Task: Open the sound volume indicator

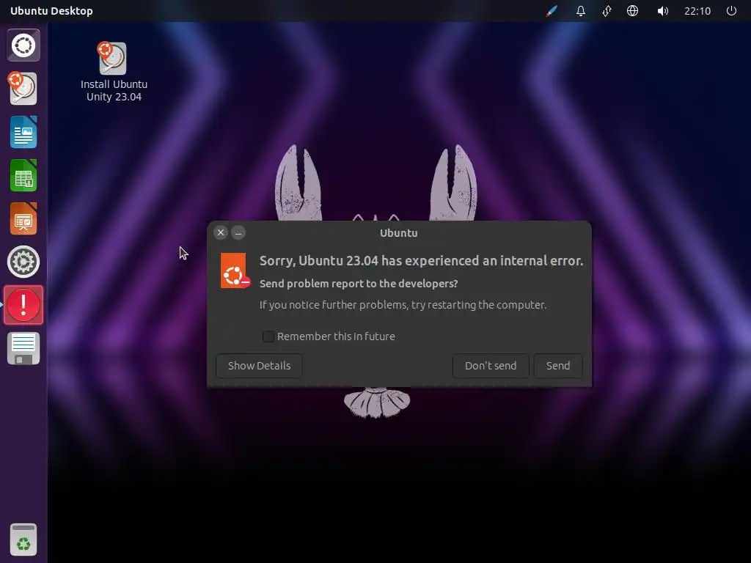Action: (x=662, y=10)
